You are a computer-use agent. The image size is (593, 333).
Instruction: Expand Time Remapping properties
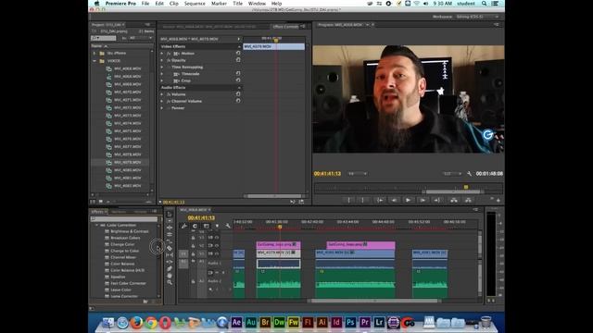tap(162, 67)
